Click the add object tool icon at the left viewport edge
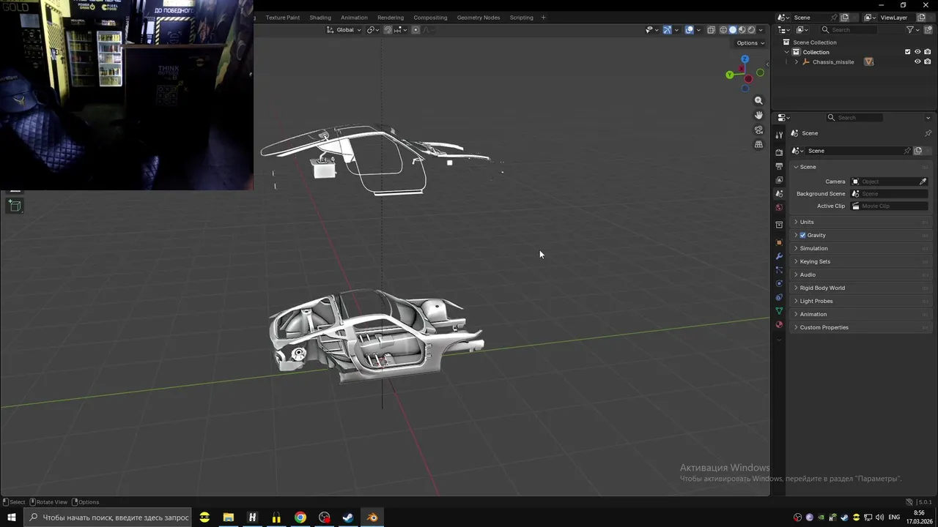 pos(15,206)
